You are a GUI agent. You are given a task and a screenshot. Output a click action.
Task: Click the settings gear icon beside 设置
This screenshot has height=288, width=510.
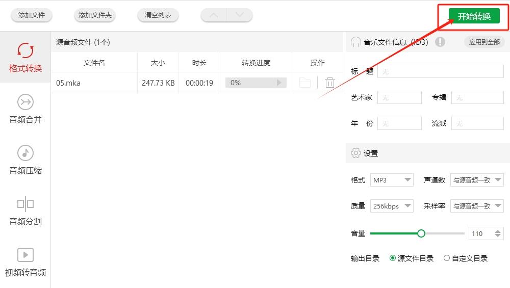coord(356,153)
